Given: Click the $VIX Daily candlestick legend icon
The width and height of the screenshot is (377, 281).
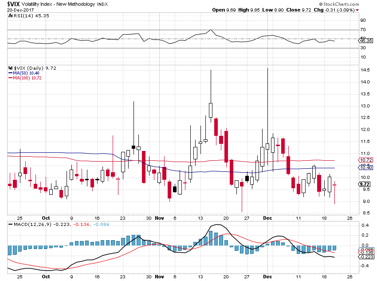Looking at the screenshot, I should tap(10, 68).
